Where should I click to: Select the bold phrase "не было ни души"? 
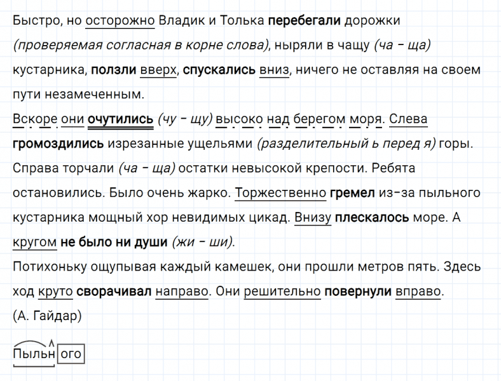coord(113,242)
